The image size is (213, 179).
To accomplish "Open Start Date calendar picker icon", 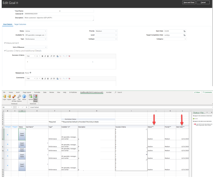I will 184,31.
